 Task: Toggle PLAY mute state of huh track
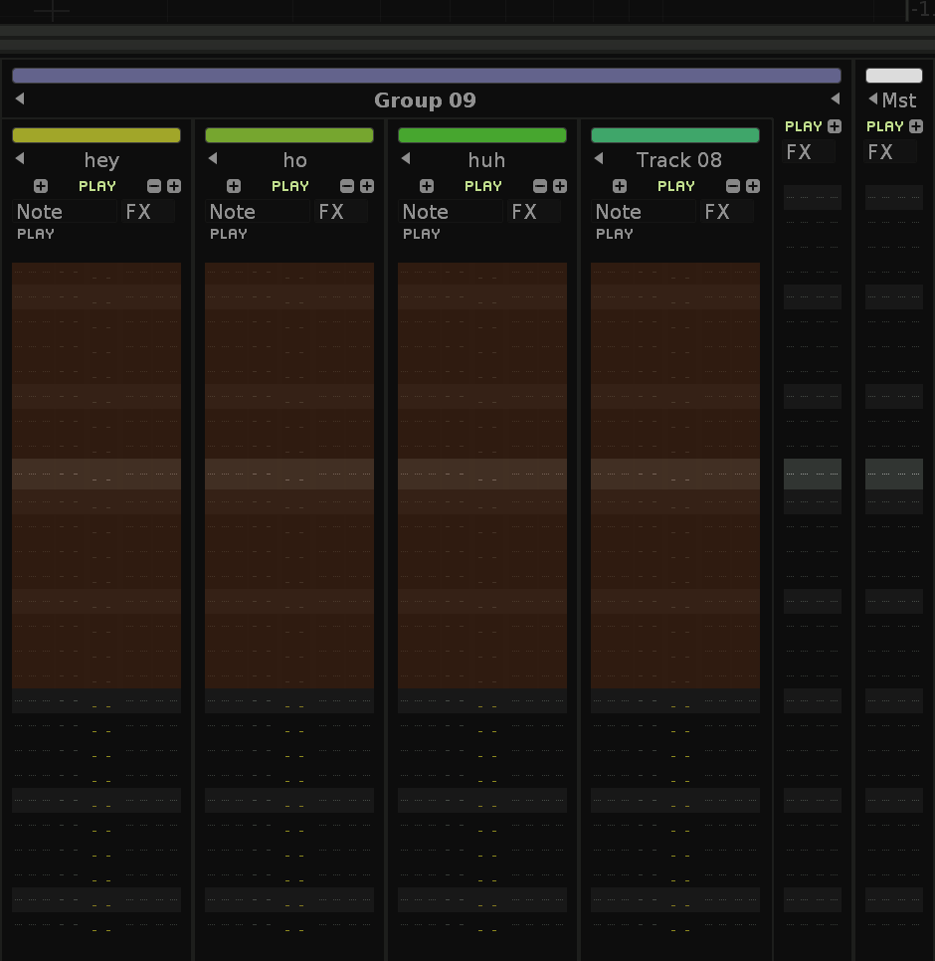pyautogui.click(x=483, y=186)
